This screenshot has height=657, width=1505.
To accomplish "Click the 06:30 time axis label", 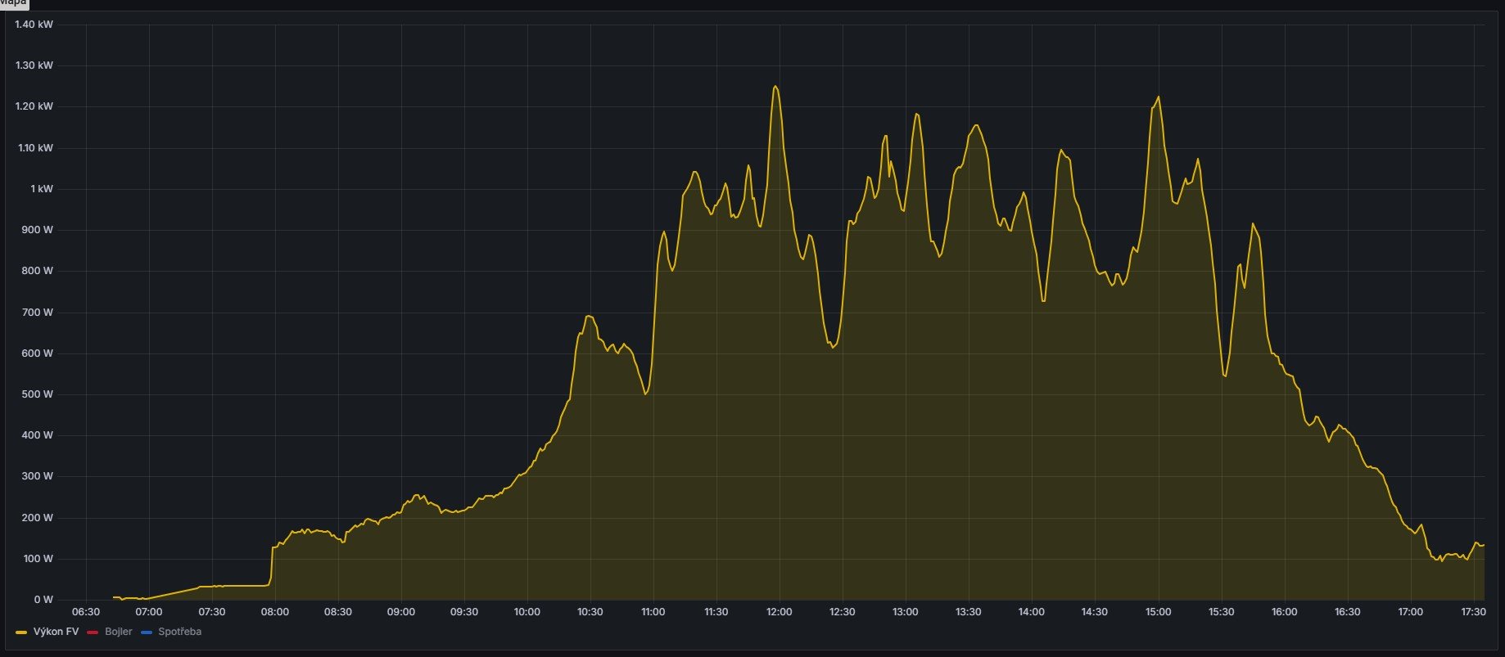I will pos(86,612).
